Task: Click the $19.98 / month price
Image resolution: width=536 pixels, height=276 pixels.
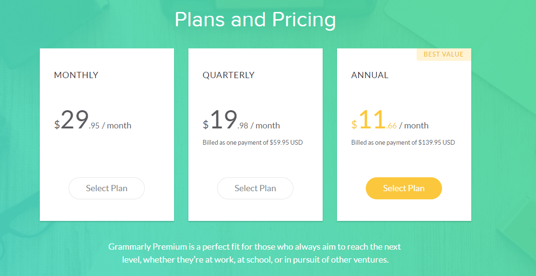Action: coord(241,120)
